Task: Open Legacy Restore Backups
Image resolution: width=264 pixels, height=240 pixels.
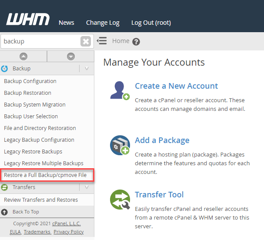Action: point(33,152)
